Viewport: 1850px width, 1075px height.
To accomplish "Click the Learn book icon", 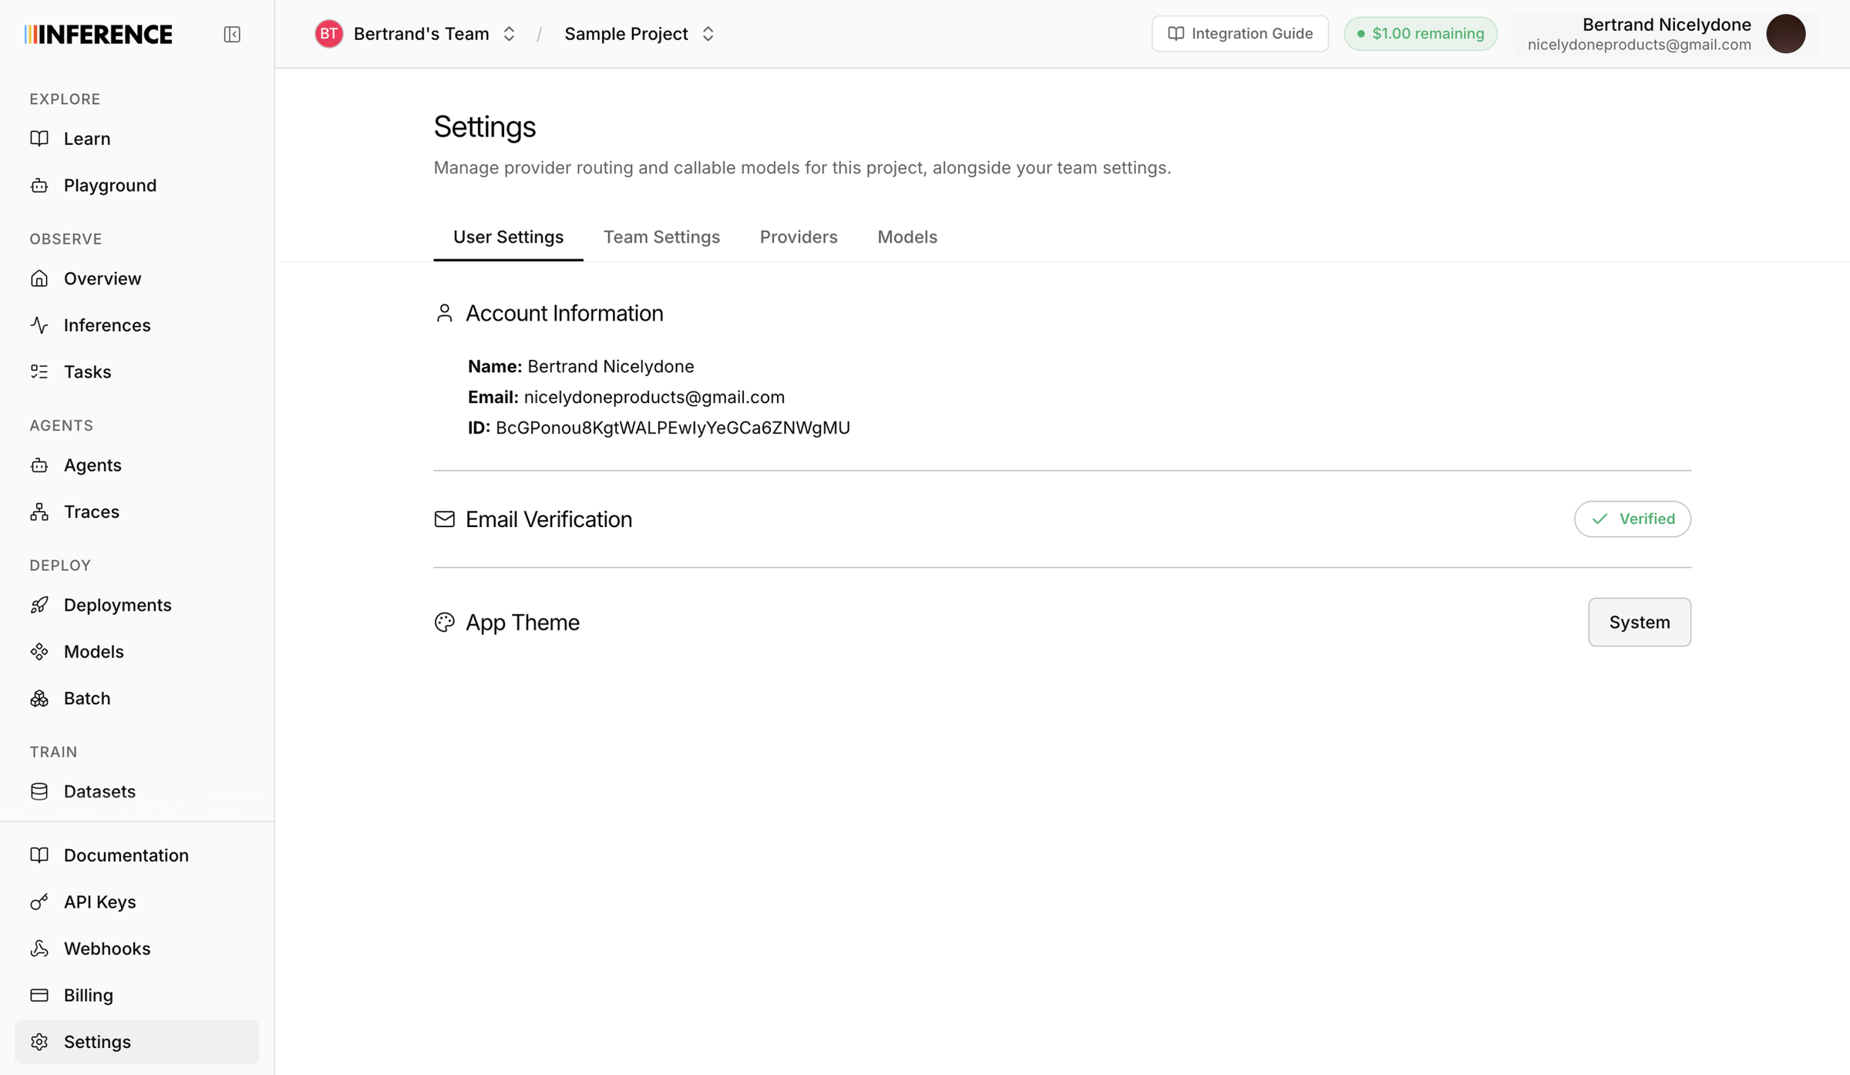I will click(x=39, y=139).
